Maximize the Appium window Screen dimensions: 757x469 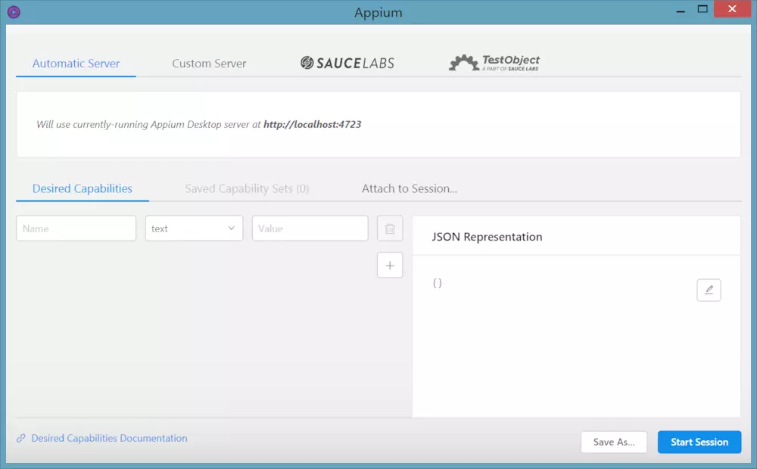[x=702, y=9]
